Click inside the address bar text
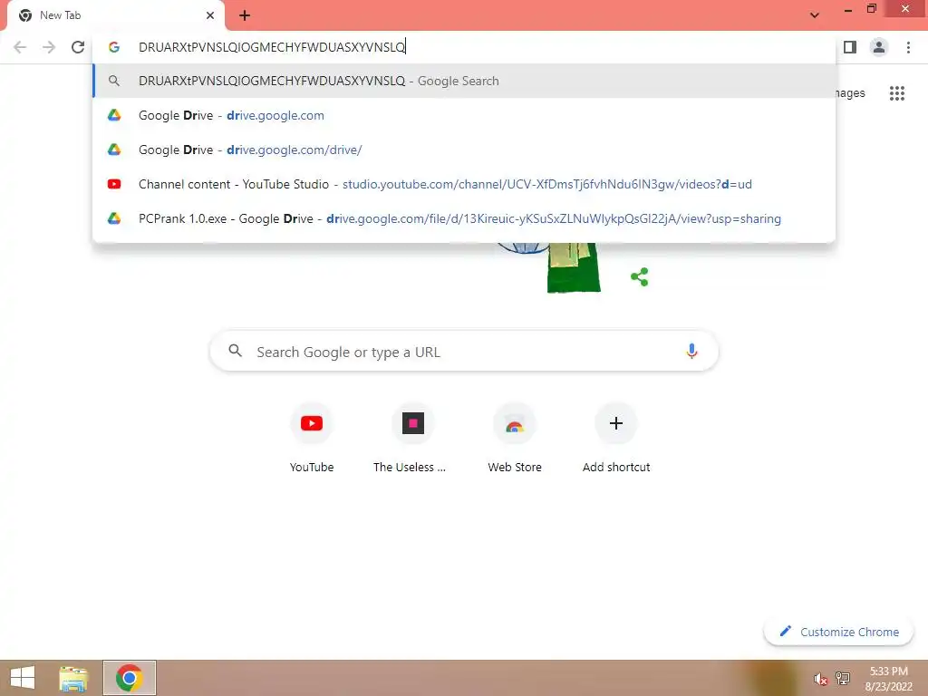 tap(272, 47)
